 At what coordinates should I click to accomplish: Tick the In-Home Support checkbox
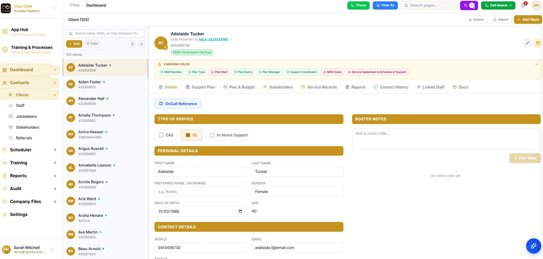tap(213, 135)
